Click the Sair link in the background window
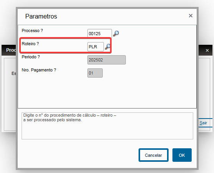 [x=203, y=123]
